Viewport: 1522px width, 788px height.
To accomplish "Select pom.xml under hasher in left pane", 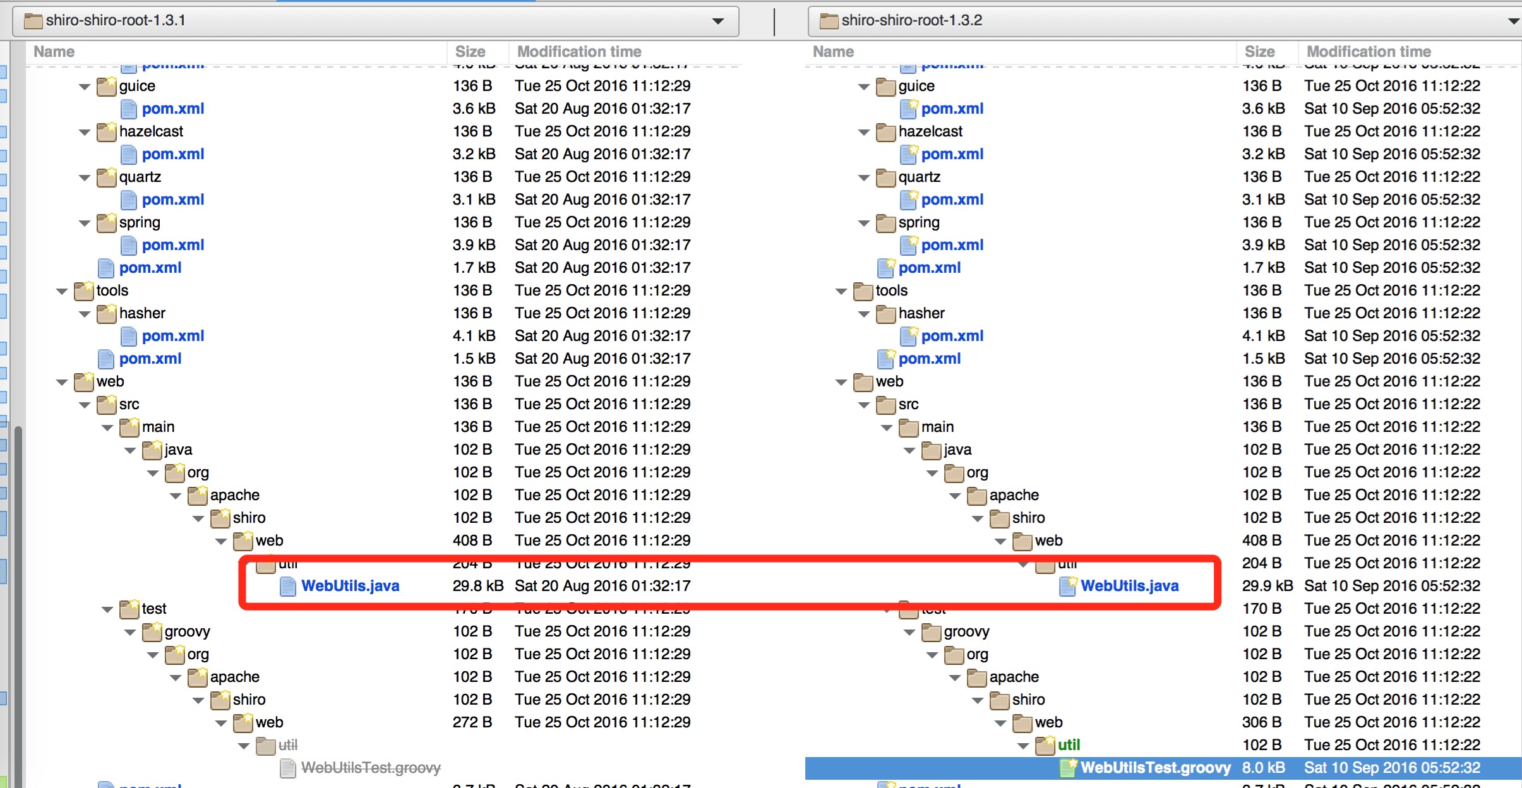I will [x=173, y=336].
